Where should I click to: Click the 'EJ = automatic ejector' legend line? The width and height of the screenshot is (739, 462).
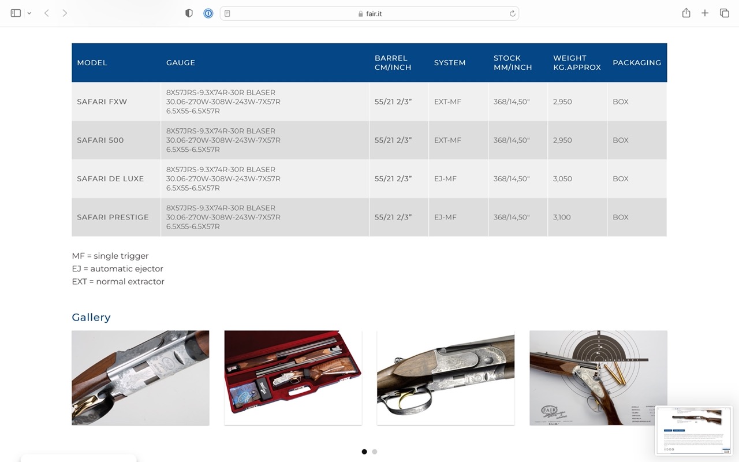tap(117, 269)
